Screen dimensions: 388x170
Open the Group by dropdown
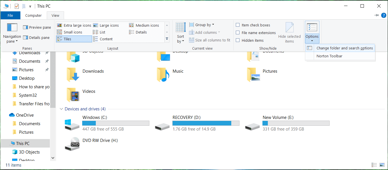(202, 25)
